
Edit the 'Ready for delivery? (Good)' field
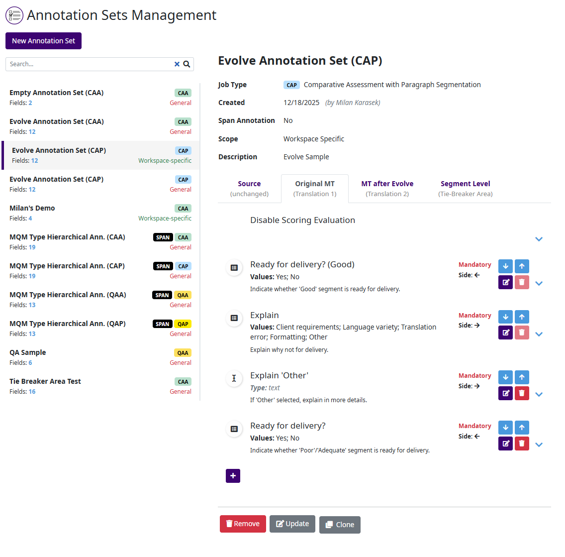pyautogui.click(x=505, y=282)
